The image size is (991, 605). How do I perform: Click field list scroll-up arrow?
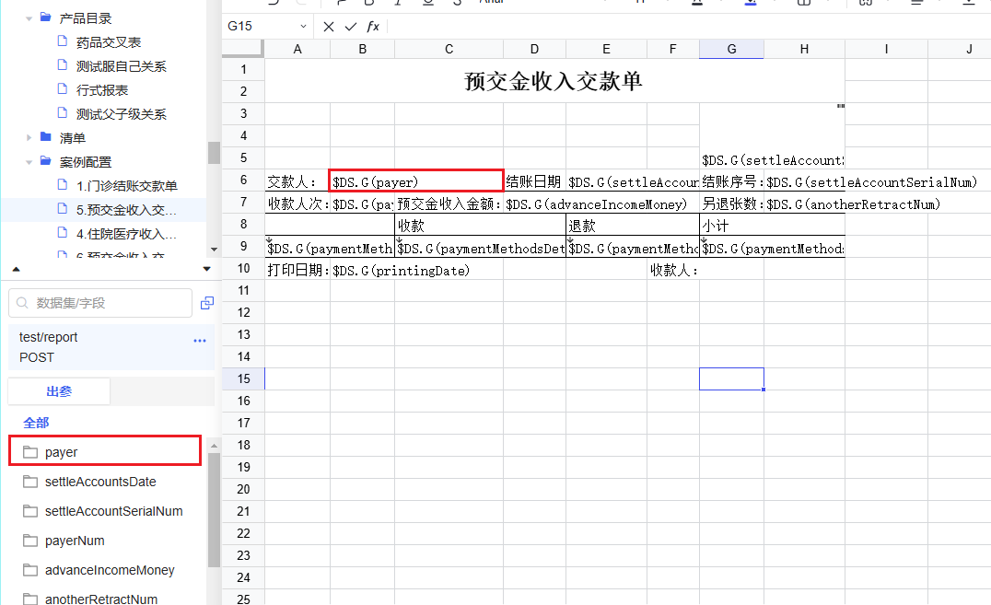pyautogui.click(x=214, y=446)
